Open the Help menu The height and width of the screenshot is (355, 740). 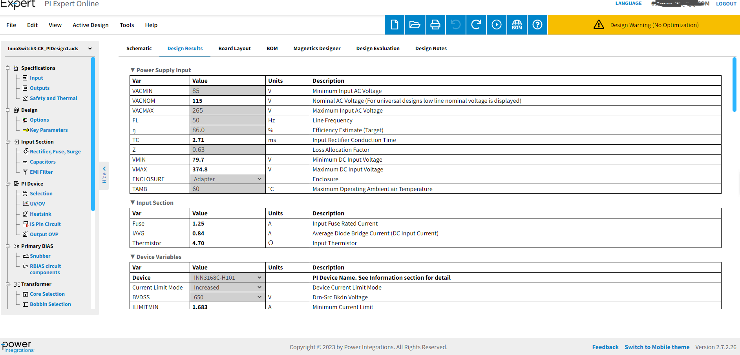(x=151, y=25)
